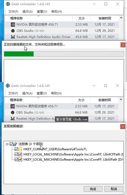Screen dimensions: 127x195
Task: Click the registry icon beside 注册表
Action: [15, 144]
